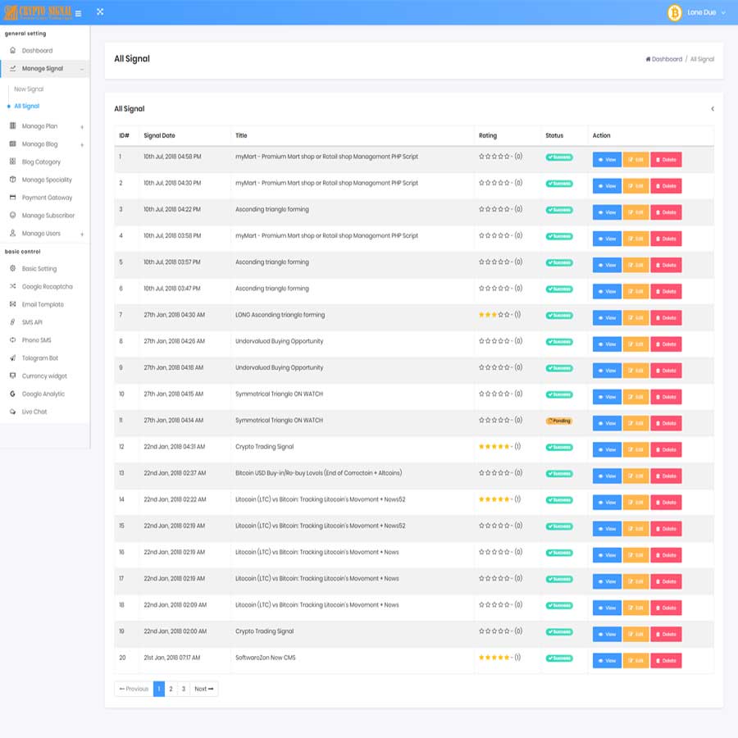The height and width of the screenshot is (738, 738).
Task: Open Currency widget settings
Action: click(44, 376)
